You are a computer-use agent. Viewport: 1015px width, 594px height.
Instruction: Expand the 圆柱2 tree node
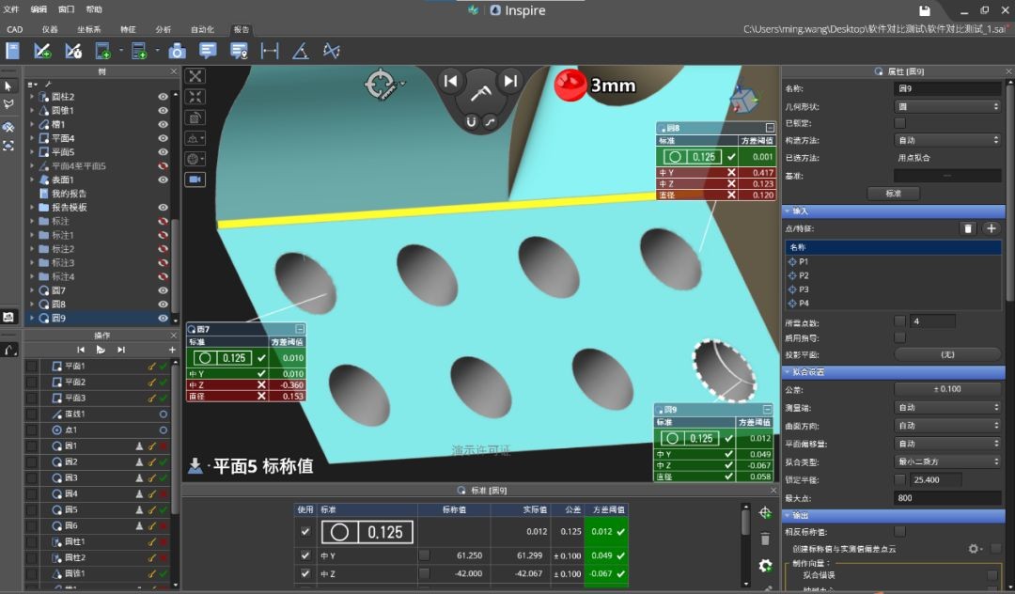32,97
